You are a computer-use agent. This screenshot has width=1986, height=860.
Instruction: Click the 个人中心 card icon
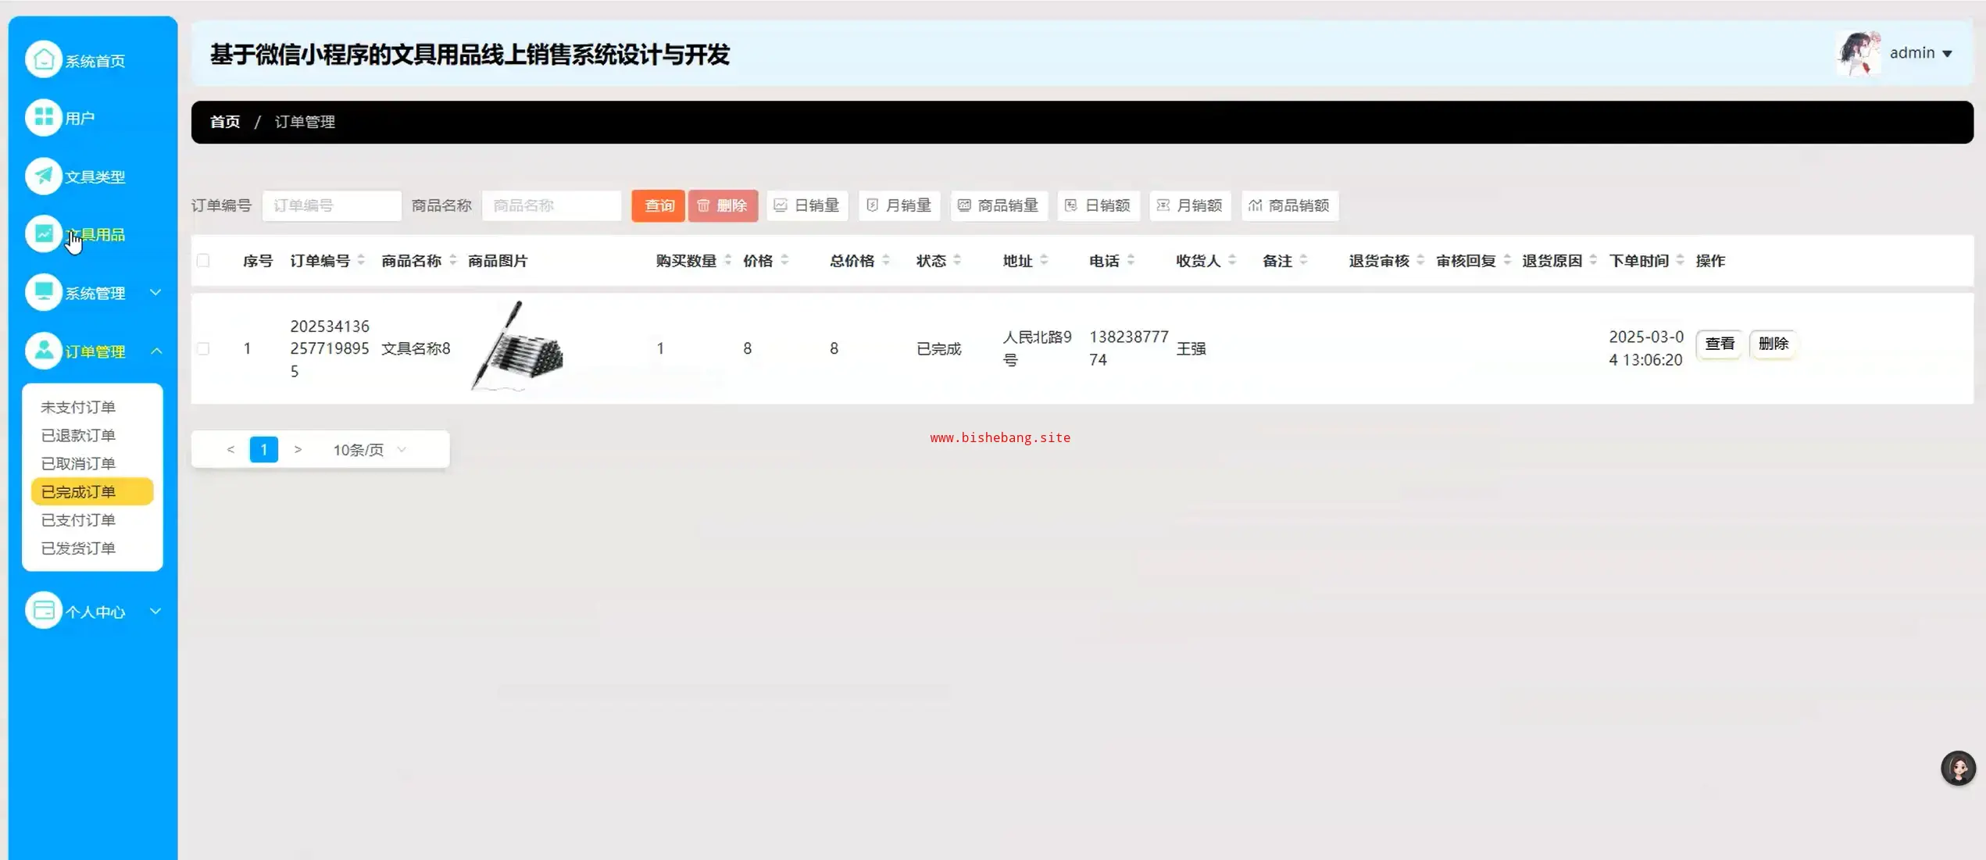click(x=44, y=611)
